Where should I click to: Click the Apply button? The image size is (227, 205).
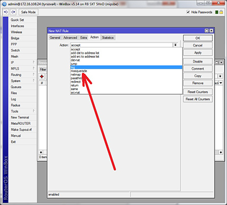197,53
